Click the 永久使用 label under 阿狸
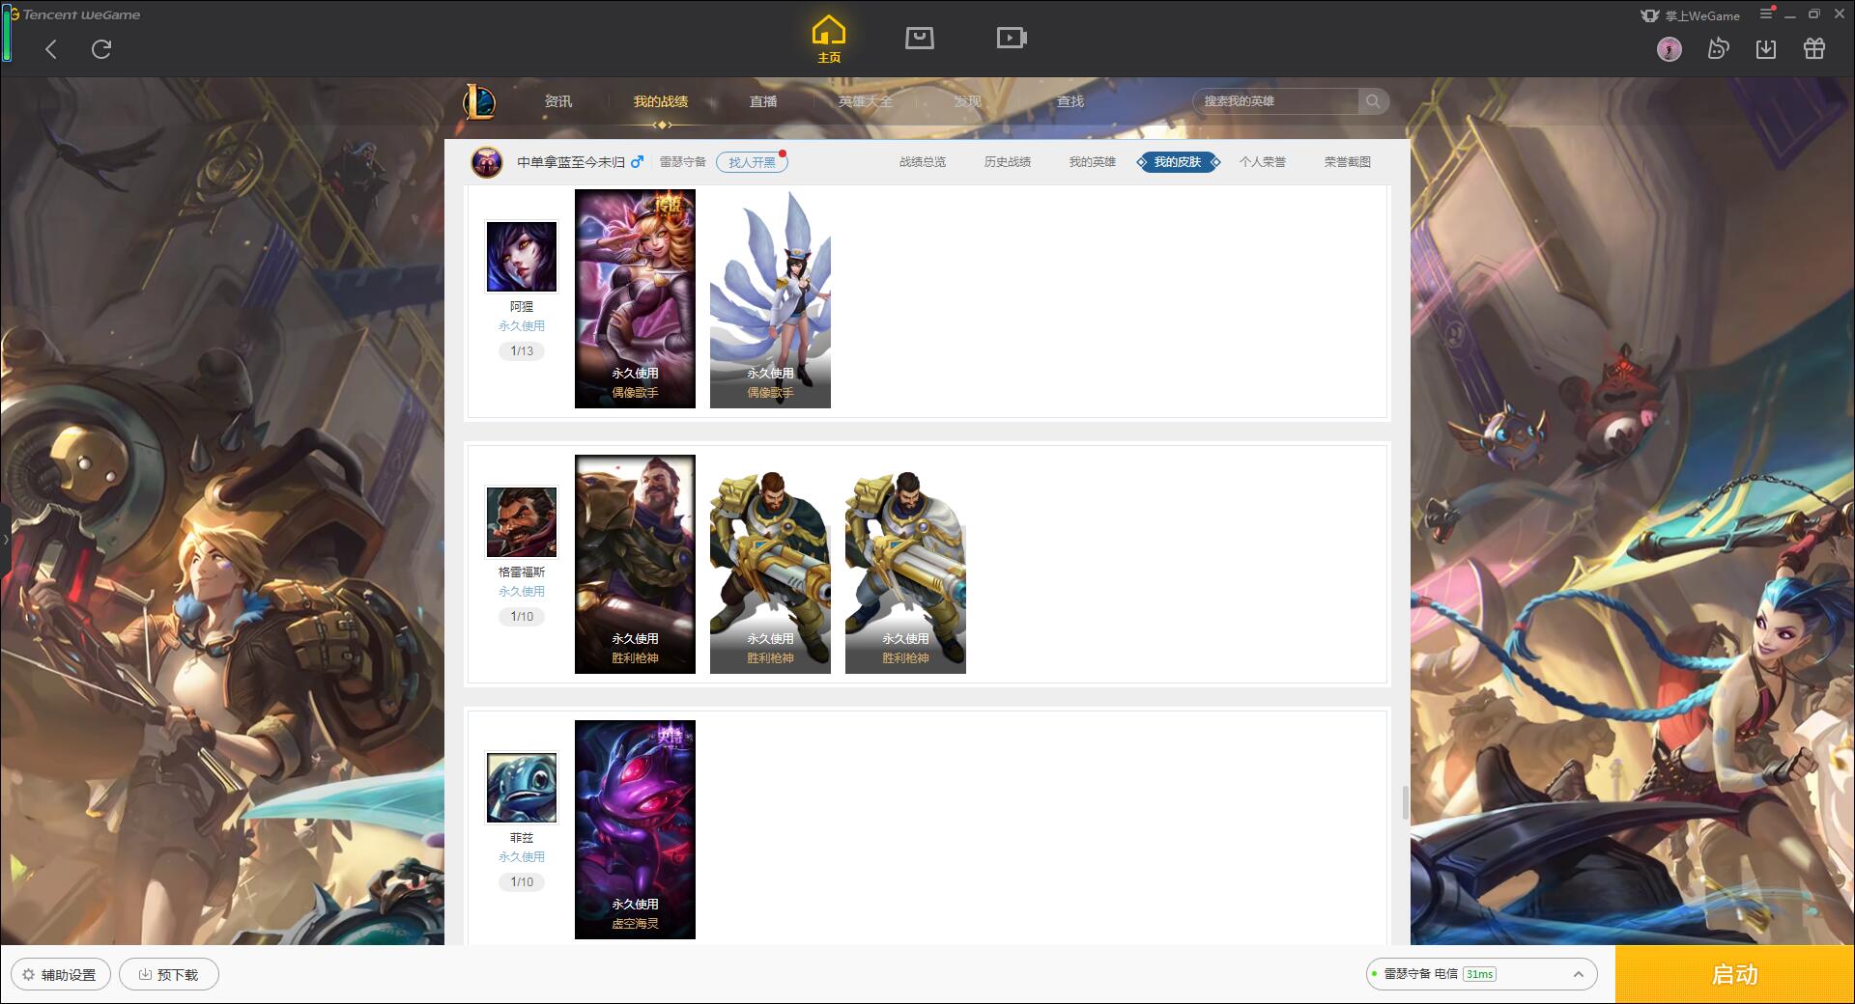The image size is (1855, 1004). tap(522, 326)
